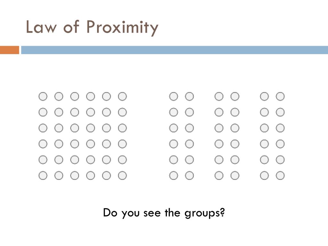Click the top-left circle of the first column pair
This screenshot has width=328, height=246.
tap(173, 96)
